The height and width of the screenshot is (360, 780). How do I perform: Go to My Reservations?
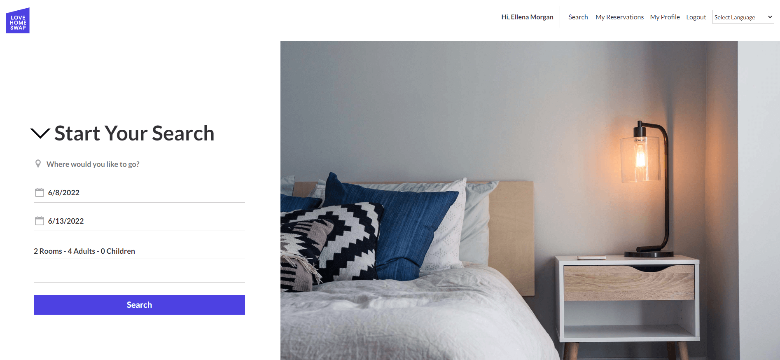[619, 17]
